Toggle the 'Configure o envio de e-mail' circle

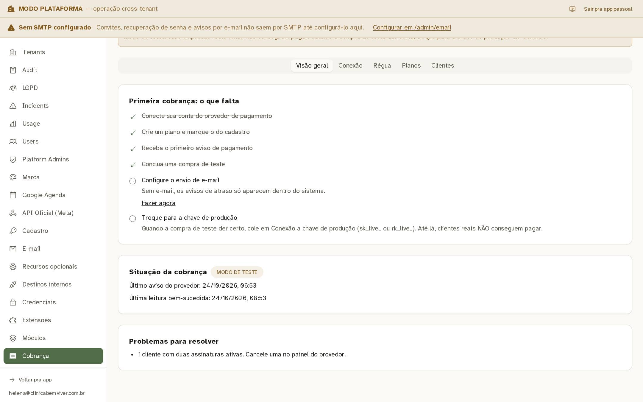[x=132, y=181]
